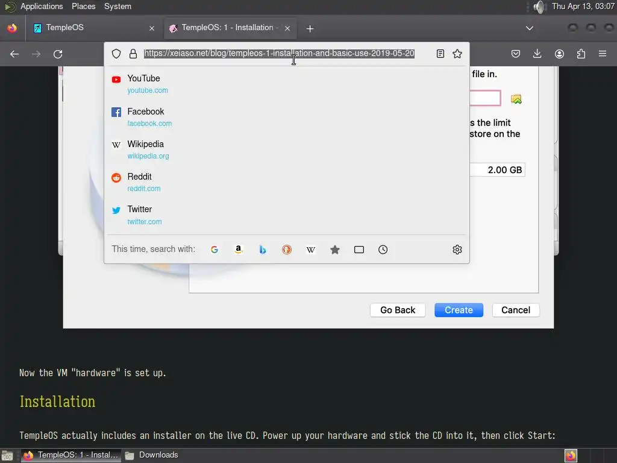Select the TempleOS: 1 - Installation tab

(x=230, y=28)
